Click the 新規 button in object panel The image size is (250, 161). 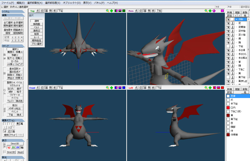click(230, 12)
